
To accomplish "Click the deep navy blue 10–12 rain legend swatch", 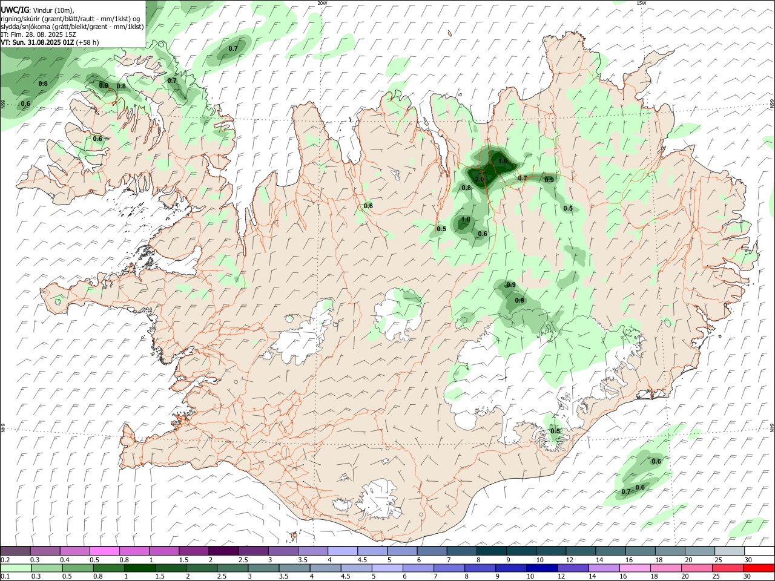I will click(542, 568).
